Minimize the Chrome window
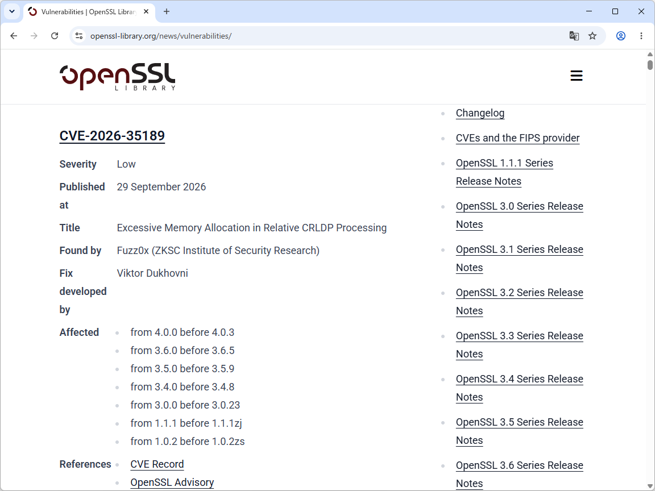 tap(589, 11)
